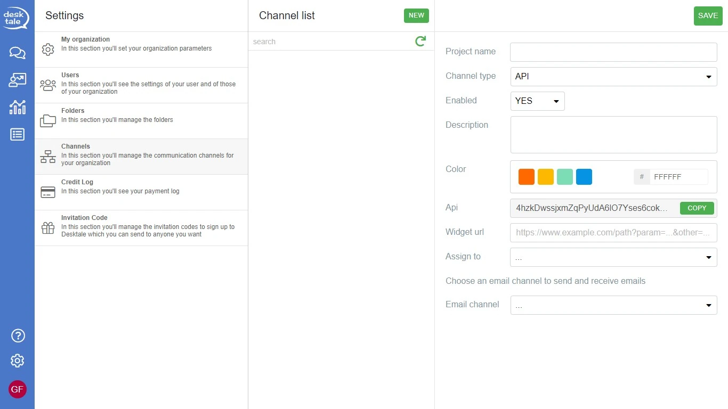Open the analytics chart icon in sidebar
This screenshot has height=409, width=728.
pos(17,107)
